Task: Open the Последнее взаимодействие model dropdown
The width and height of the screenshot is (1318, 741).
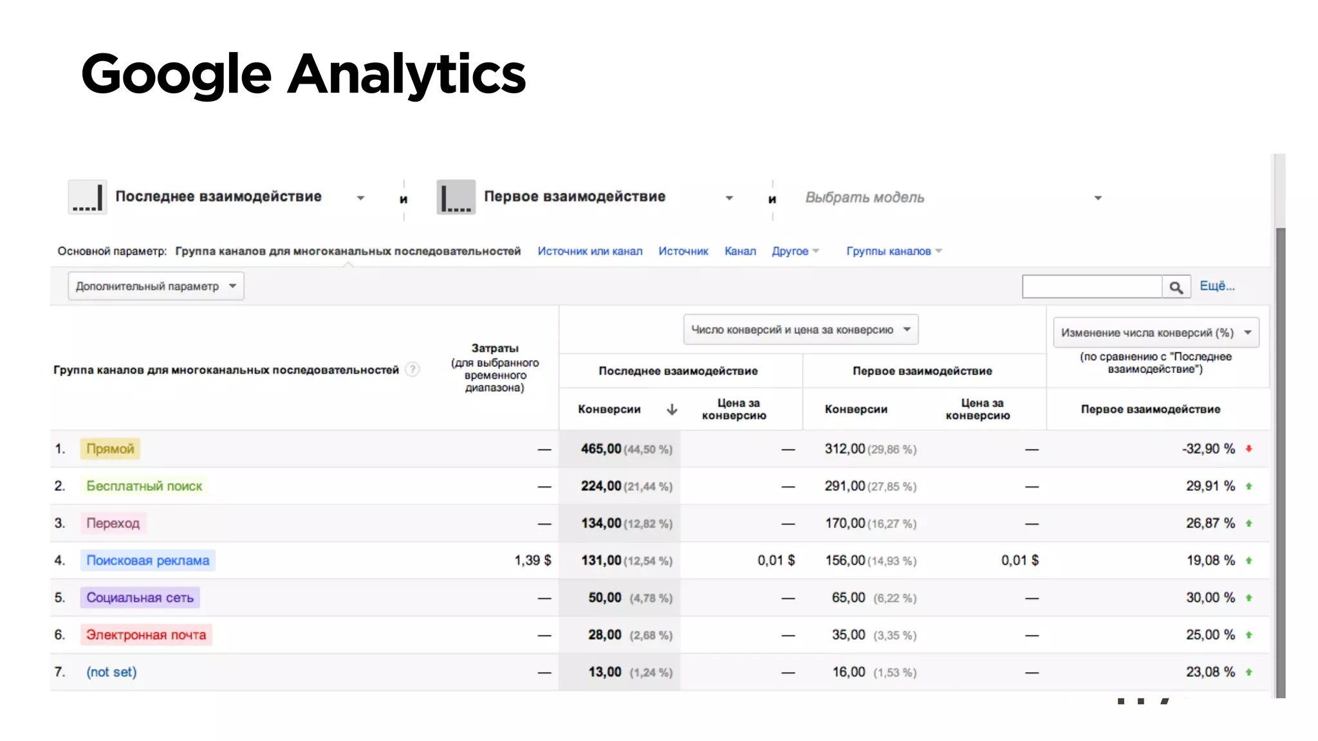Action: tap(360, 198)
